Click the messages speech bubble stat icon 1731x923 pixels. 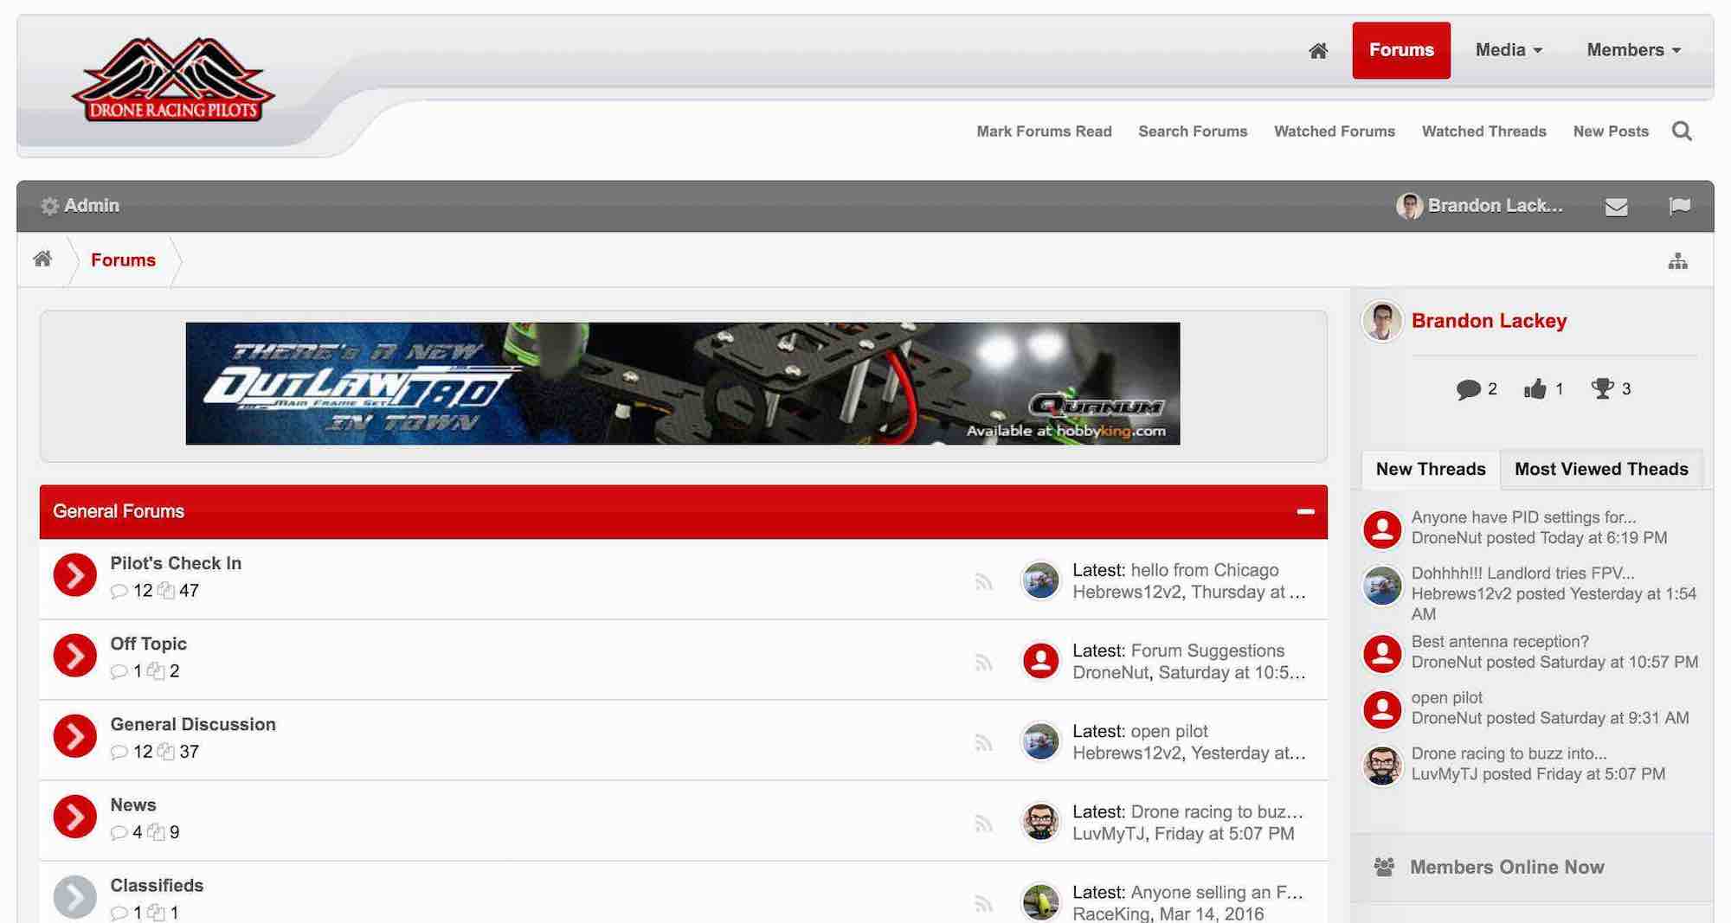coord(1468,389)
